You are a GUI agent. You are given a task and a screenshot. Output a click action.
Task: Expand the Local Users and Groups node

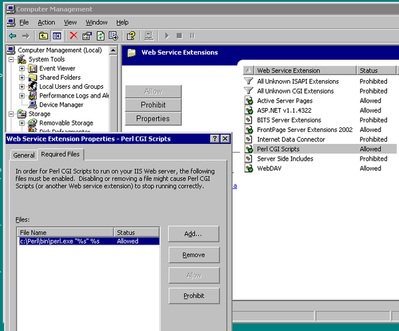(22, 87)
